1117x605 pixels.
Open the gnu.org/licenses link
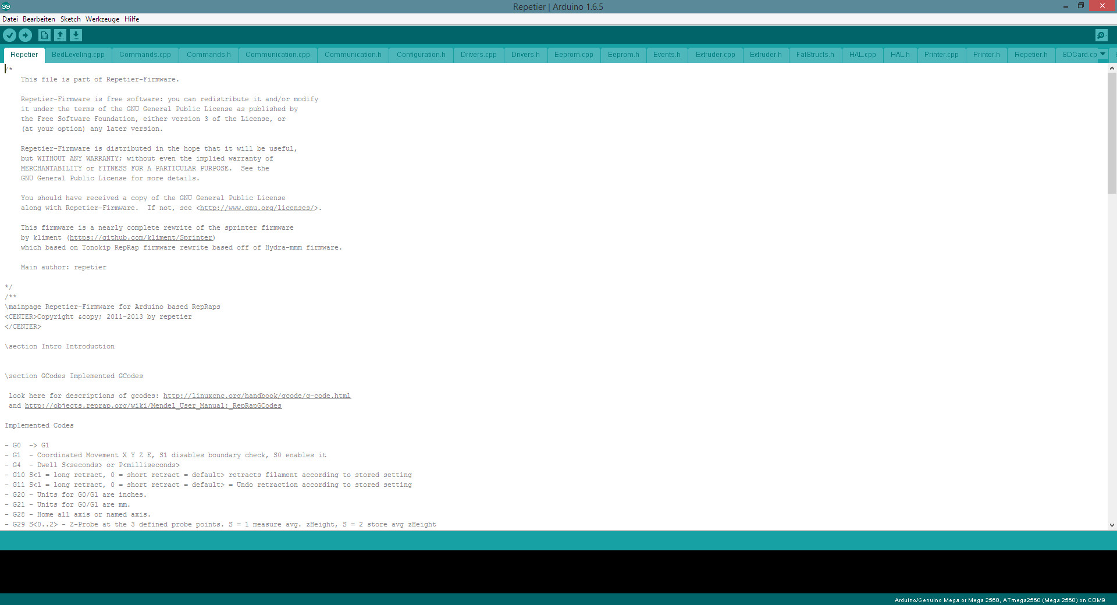pyautogui.click(x=257, y=208)
